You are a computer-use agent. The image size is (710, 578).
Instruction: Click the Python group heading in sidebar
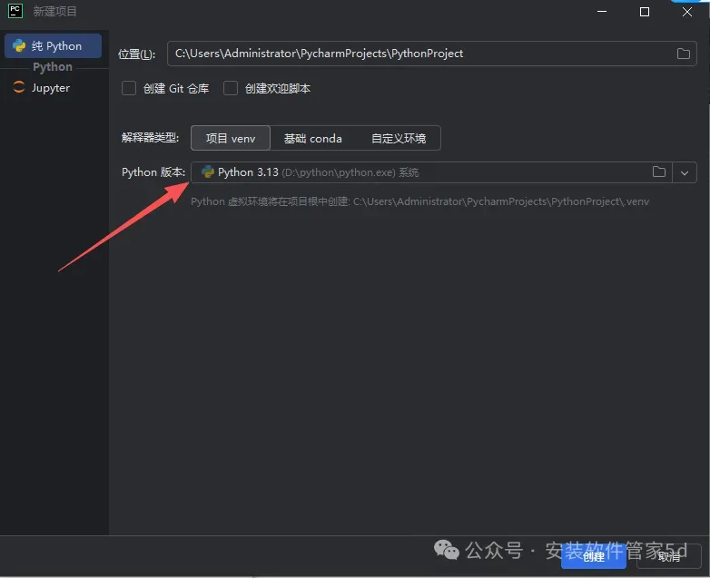pos(53,67)
